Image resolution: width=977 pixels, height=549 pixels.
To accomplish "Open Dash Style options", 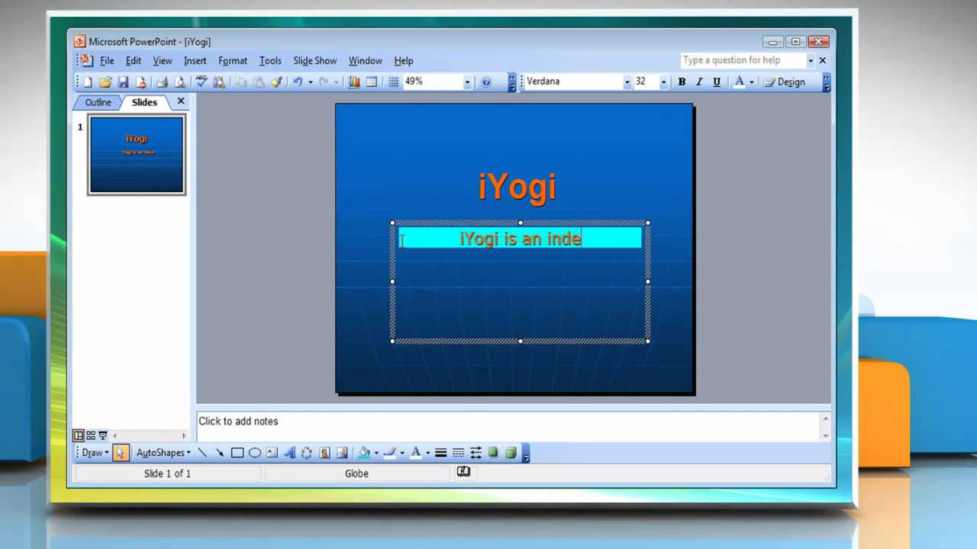I will coord(458,453).
